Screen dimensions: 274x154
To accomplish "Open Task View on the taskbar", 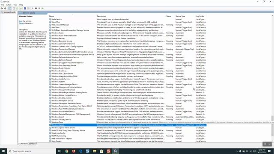I will (x=59, y=151).
